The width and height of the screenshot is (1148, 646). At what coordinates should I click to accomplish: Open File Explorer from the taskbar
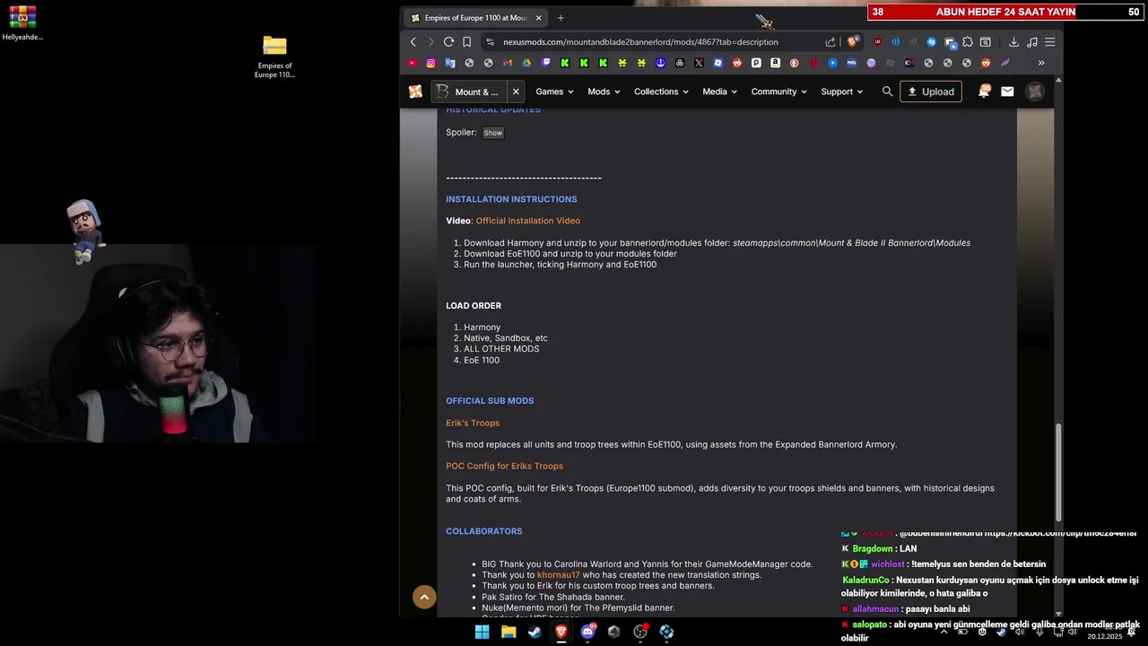coord(509,632)
